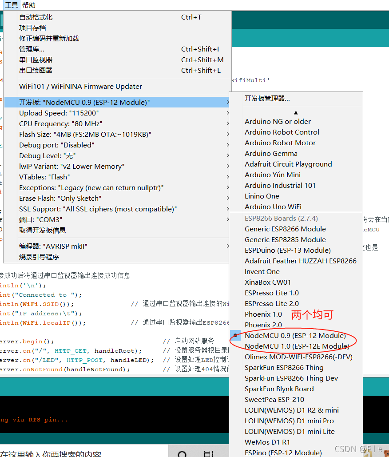
Task: Select XinaBox CW01 board
Action: click(296, 282)
